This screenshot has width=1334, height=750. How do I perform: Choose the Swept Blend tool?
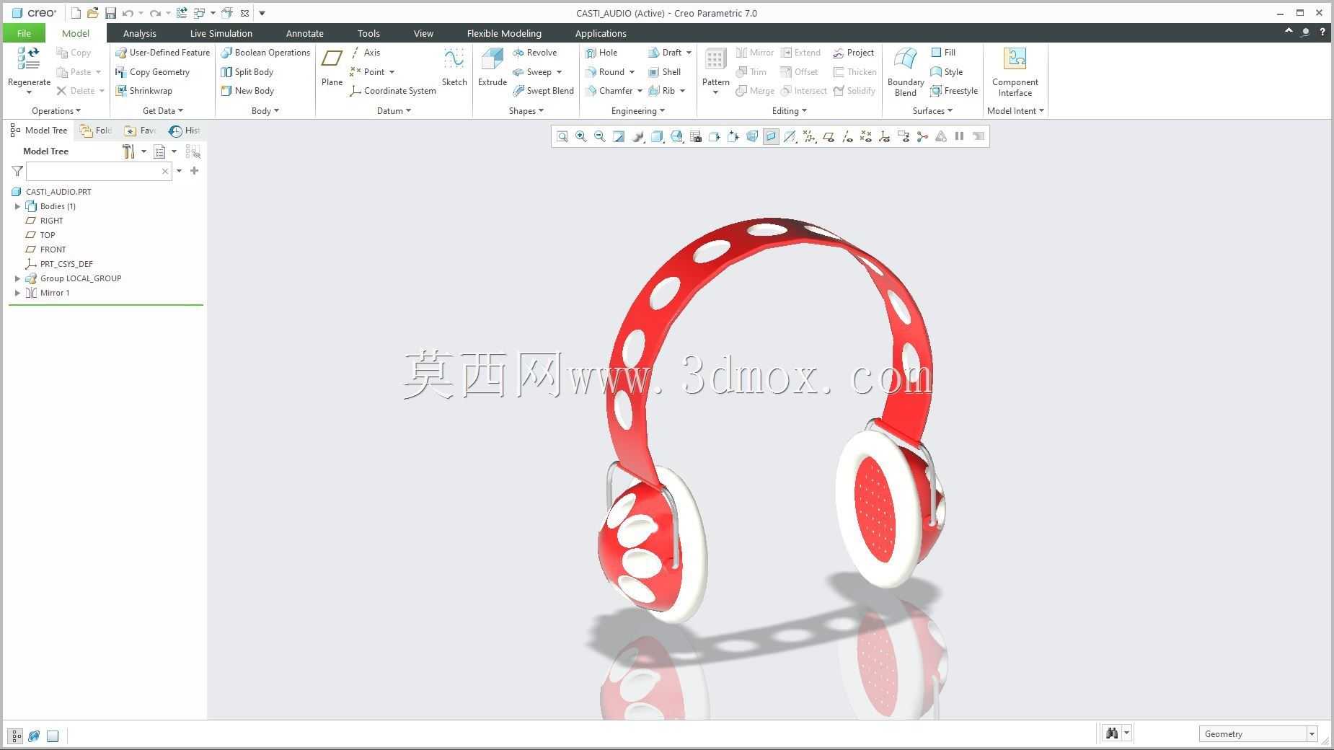(x=543, y=91)
